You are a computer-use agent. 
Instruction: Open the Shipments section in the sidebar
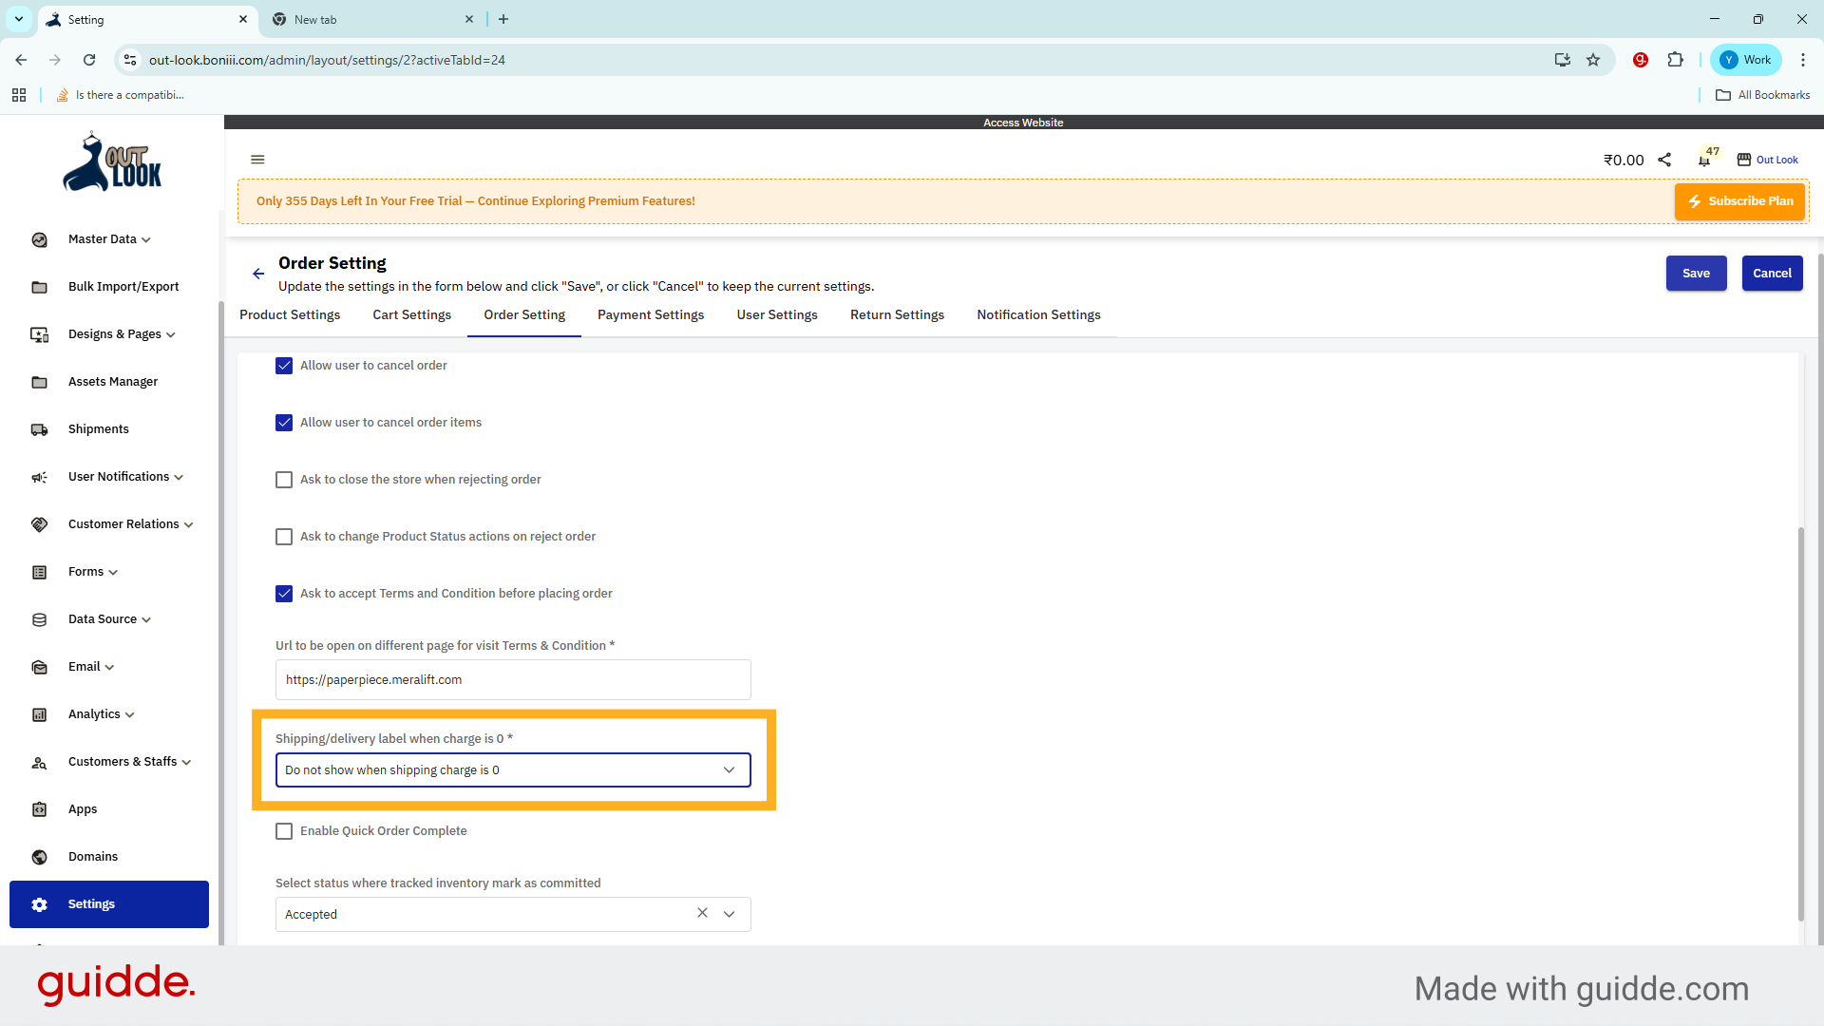[98, 428]
